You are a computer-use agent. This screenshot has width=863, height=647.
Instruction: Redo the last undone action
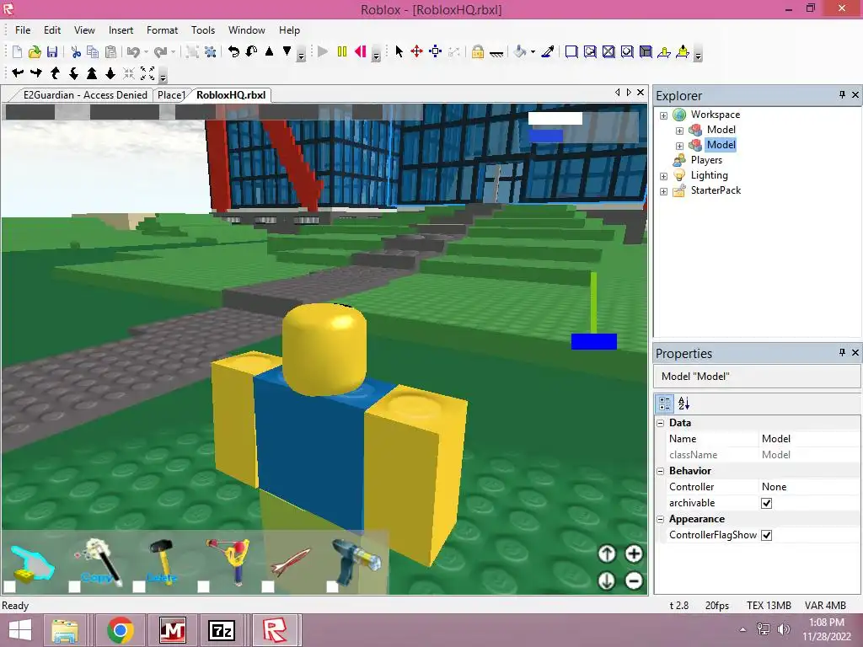tap(160, 51)
